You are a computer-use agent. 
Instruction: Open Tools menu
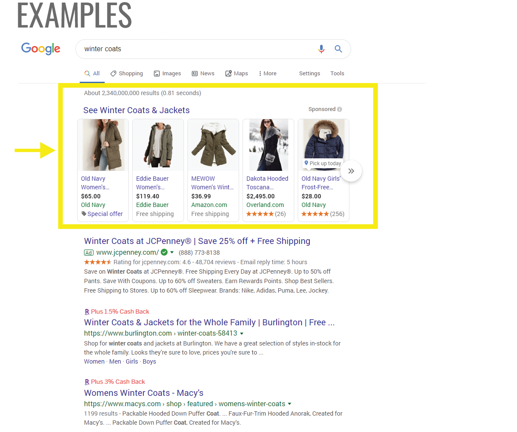click(337, 74)
